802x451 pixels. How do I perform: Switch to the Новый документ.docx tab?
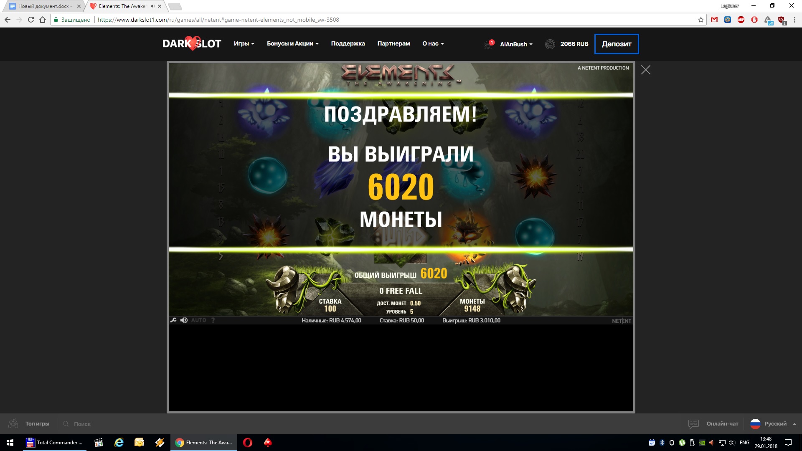pos(43,6)
